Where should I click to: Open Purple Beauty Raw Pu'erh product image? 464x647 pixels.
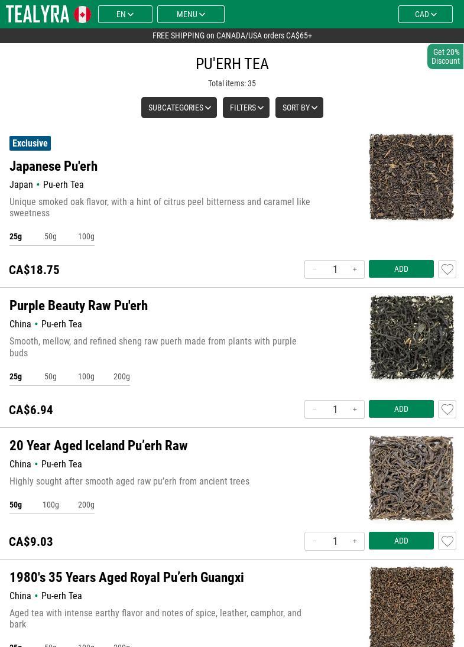pos(411,337)
